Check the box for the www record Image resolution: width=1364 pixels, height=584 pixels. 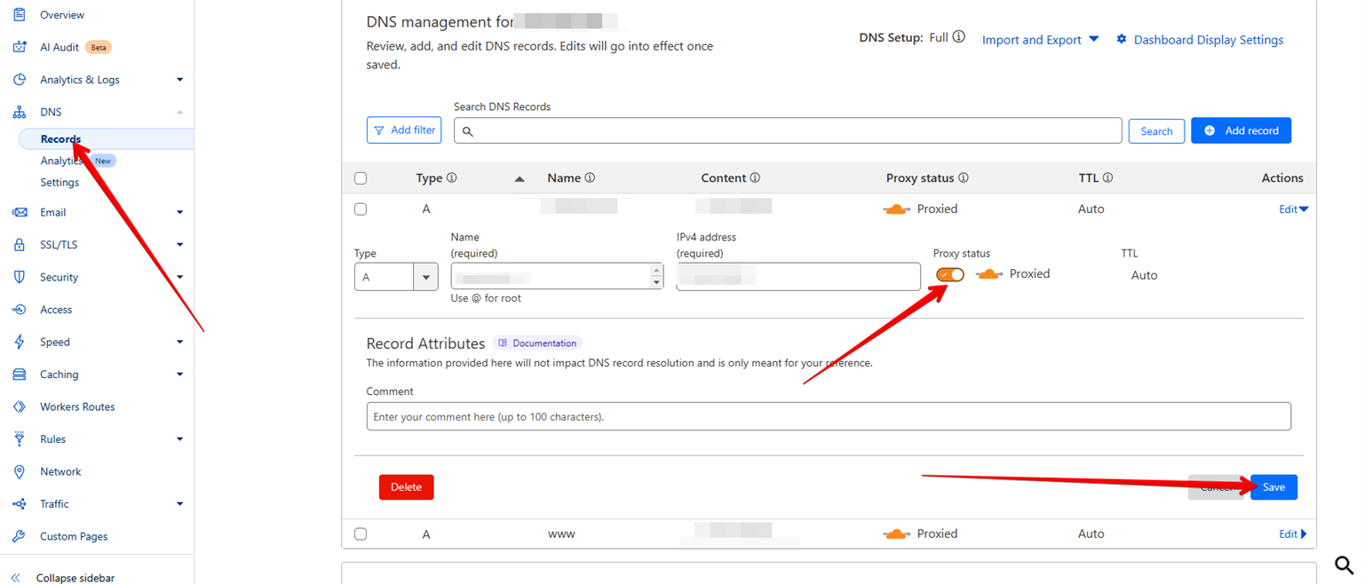(x=361, y=534)
